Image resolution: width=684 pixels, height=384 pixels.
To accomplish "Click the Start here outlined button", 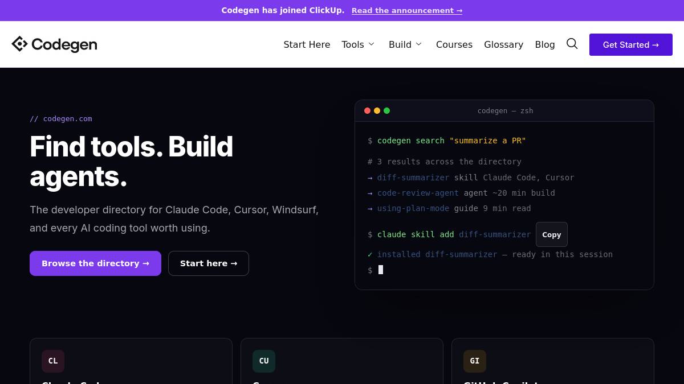I will pyautogui.click(x=209, y=263).
